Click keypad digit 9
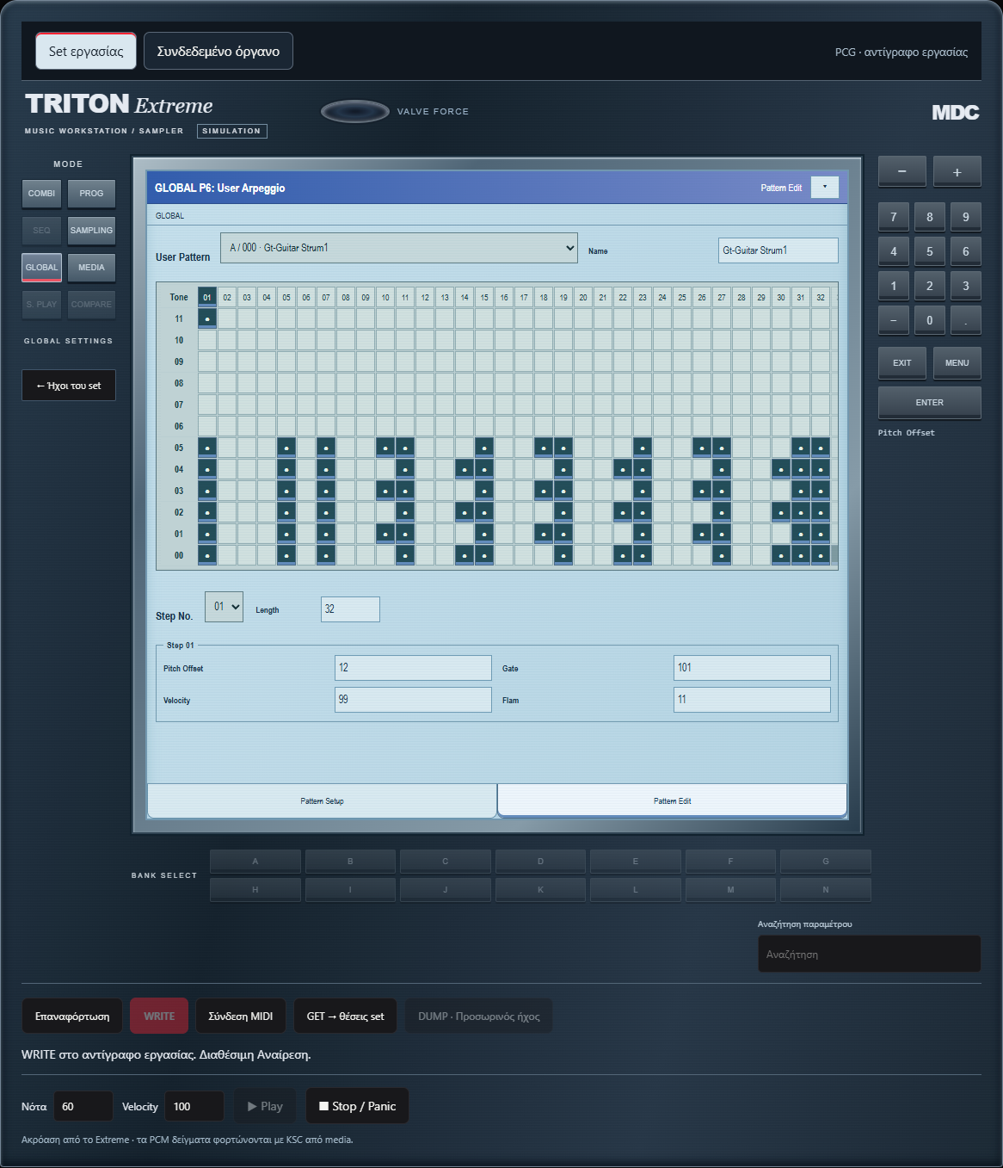Viewport: 1003px width, 1168px height. click(x=965, y=217)
